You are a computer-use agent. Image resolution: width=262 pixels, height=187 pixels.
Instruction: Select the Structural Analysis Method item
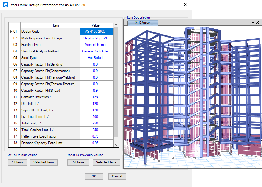50,51
